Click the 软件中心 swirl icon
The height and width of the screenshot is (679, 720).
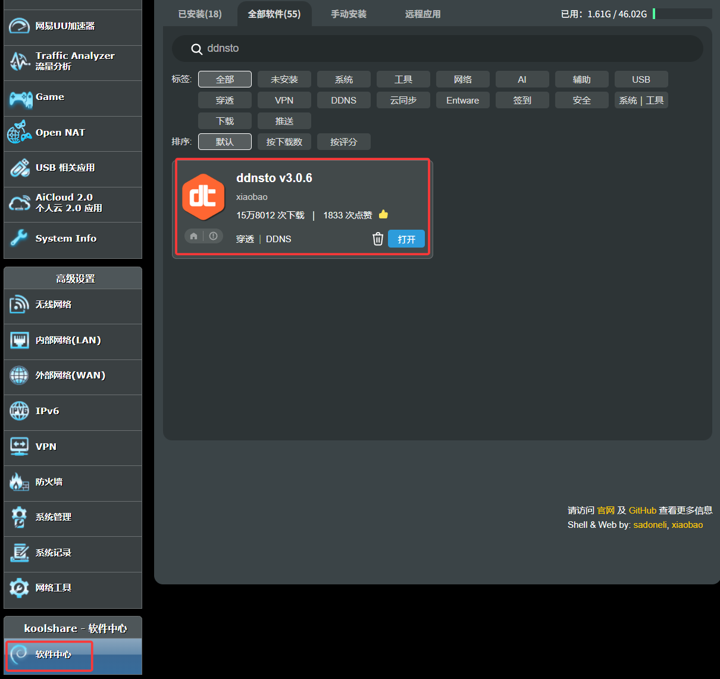[x=19, y=655]
